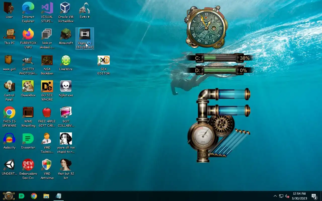Click the C: drive usage bar
Screen dimensions: 322x201
tap(220, 58)
